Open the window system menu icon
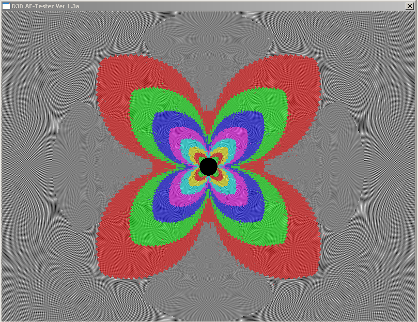 pos(6,6)
